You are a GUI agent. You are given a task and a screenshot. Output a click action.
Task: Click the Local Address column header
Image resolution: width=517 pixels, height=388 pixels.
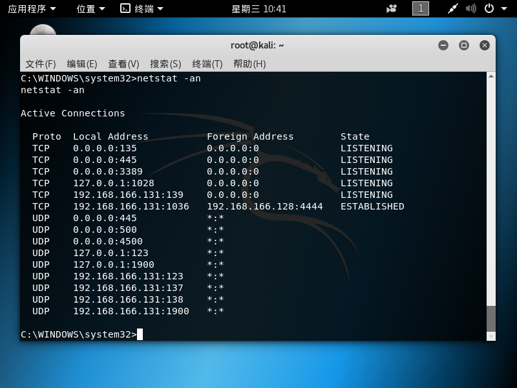(111, 136)
